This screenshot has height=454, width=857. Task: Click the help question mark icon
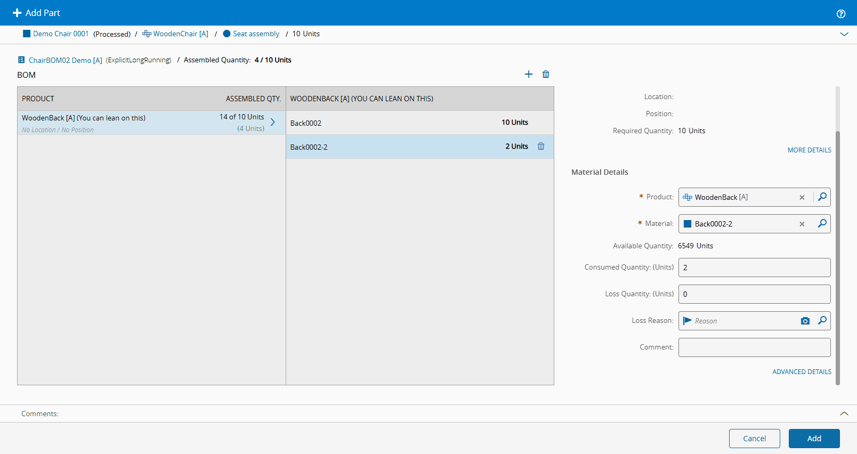click(x=841, y=14)
